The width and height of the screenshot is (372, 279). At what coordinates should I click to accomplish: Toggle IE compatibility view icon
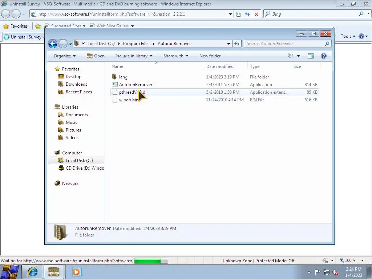238,14
